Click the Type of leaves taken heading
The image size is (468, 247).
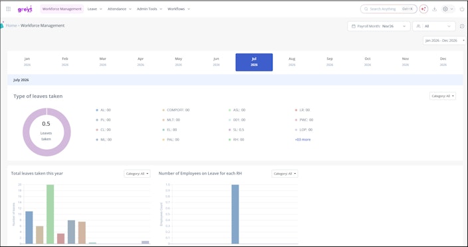point(38,97)
